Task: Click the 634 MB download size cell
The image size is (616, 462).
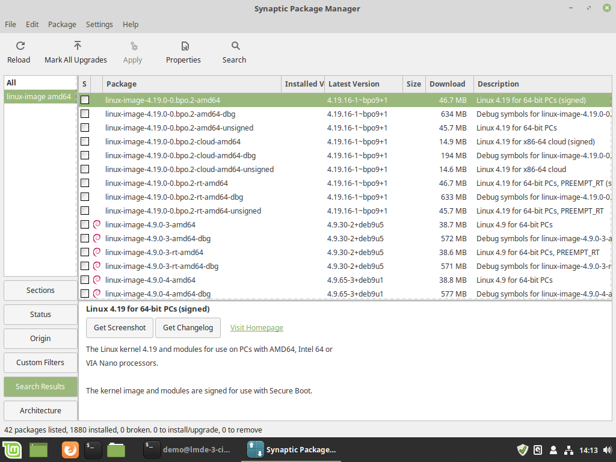Action: (454, 114)
